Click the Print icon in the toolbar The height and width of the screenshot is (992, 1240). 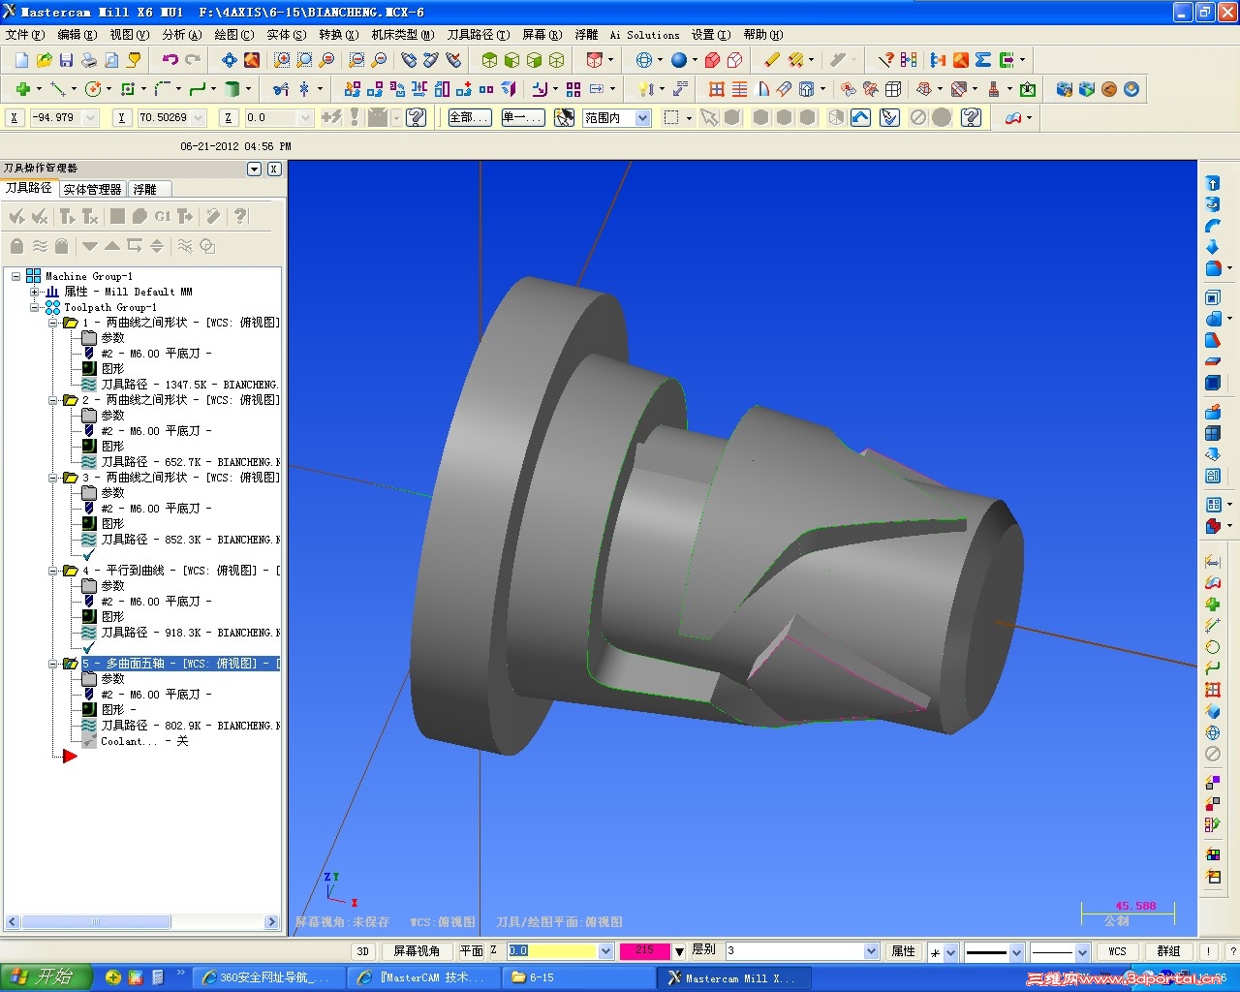pos(89,60)
